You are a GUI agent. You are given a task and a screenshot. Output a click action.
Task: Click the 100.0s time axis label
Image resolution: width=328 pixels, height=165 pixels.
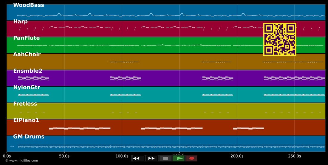pos(122,156)
